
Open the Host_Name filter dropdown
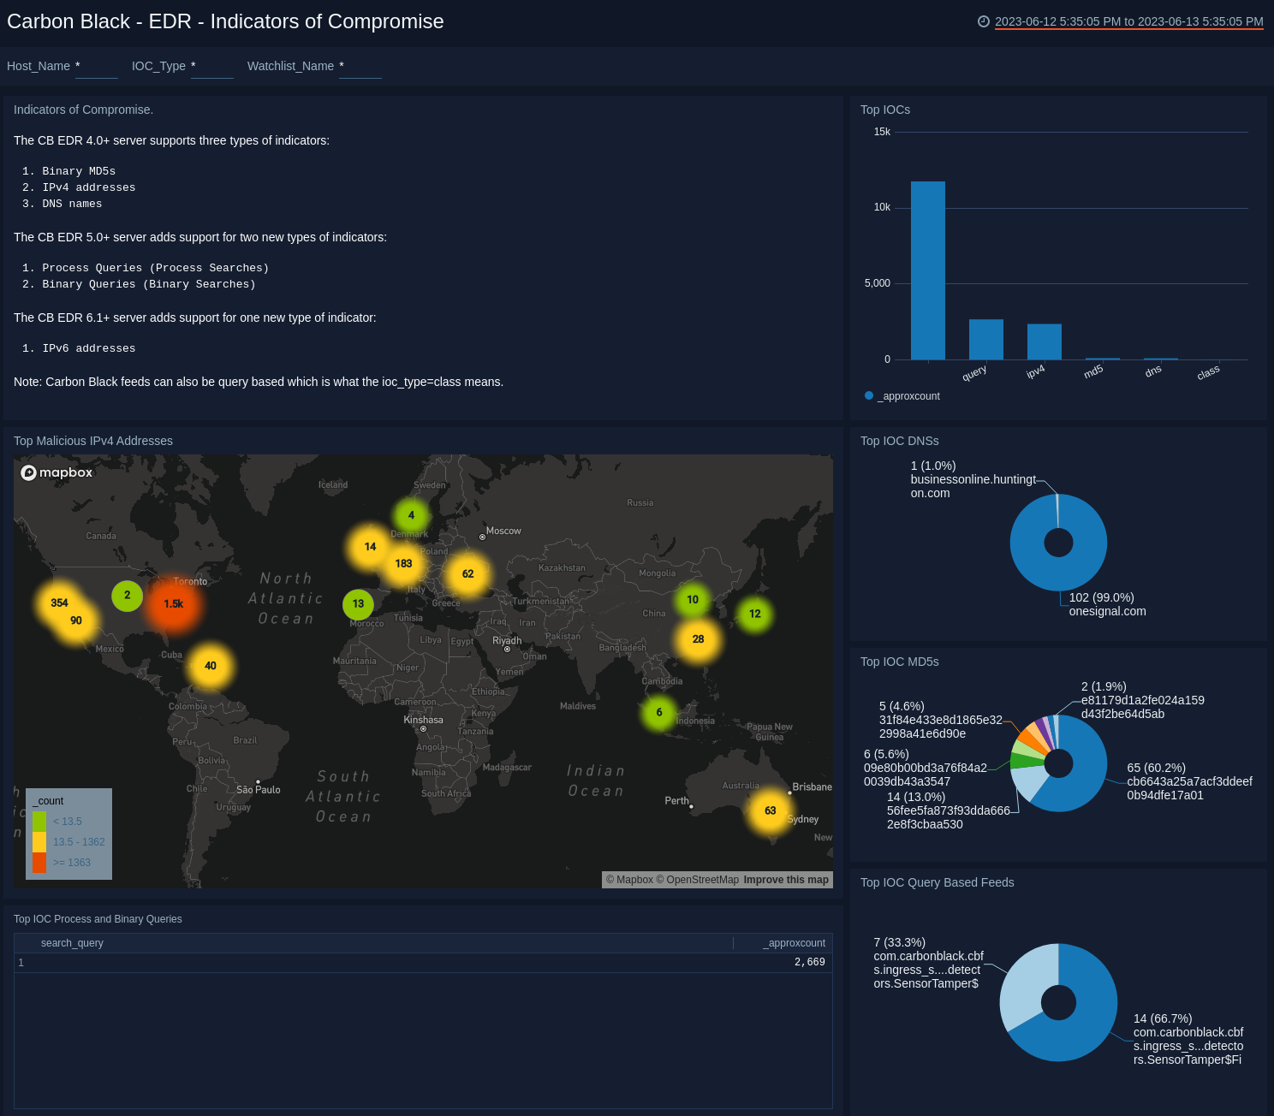96,68
